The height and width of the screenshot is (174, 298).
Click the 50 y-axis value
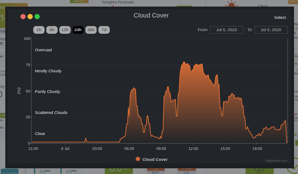pos(28,91)
